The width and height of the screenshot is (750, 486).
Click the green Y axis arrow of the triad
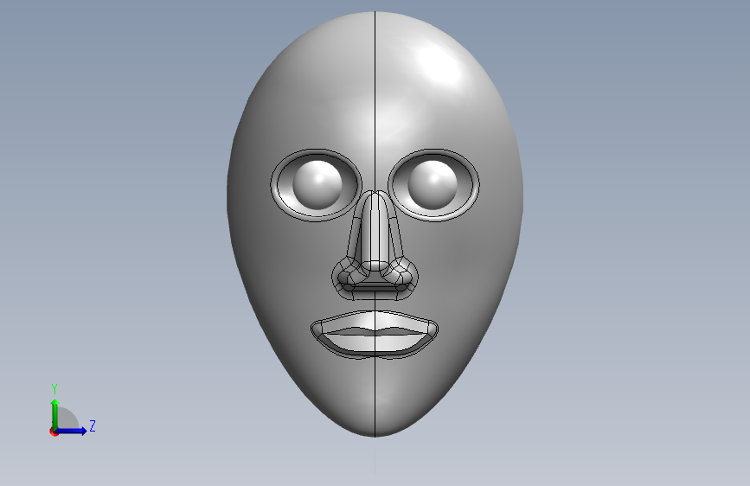point(55,413)
